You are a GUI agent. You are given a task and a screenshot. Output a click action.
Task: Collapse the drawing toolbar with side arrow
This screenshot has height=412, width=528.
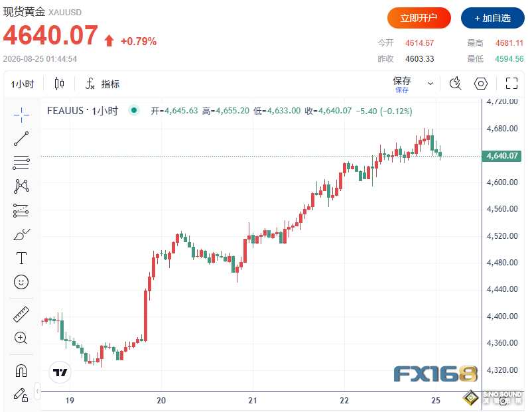pyautogui.click(x=37, y=391)
